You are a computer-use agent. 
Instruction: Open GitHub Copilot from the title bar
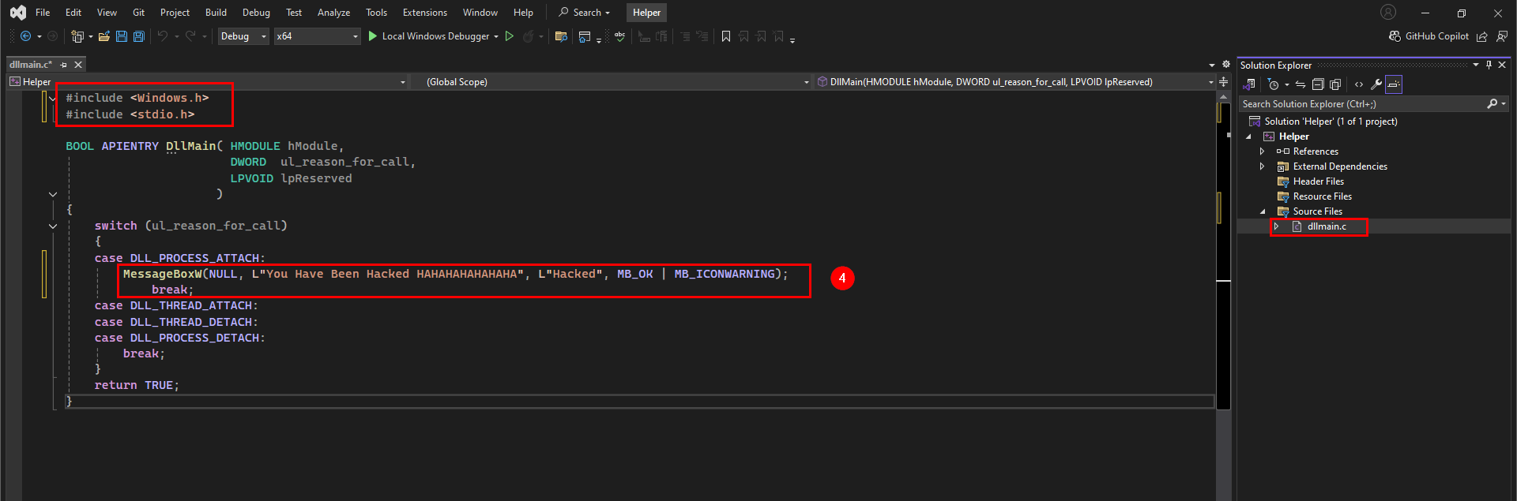tap(1429, 36)
